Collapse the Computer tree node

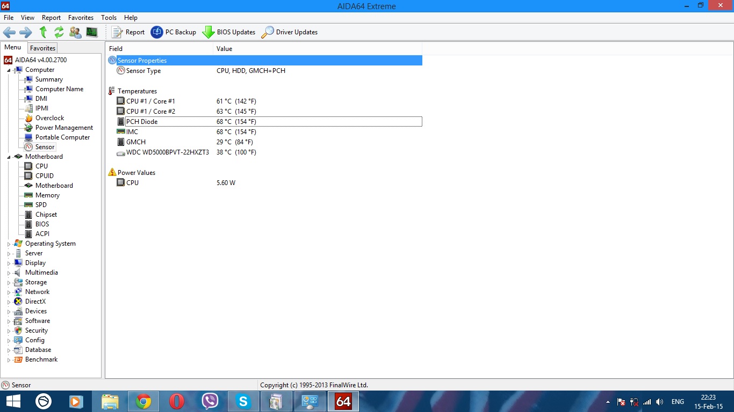(9, 70)
